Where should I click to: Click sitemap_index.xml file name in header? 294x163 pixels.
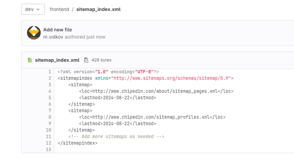pos(57,60)
